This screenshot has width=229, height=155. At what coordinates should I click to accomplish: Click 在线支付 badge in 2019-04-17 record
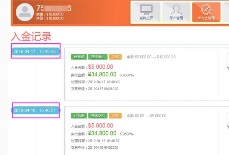tap(98, 57)
